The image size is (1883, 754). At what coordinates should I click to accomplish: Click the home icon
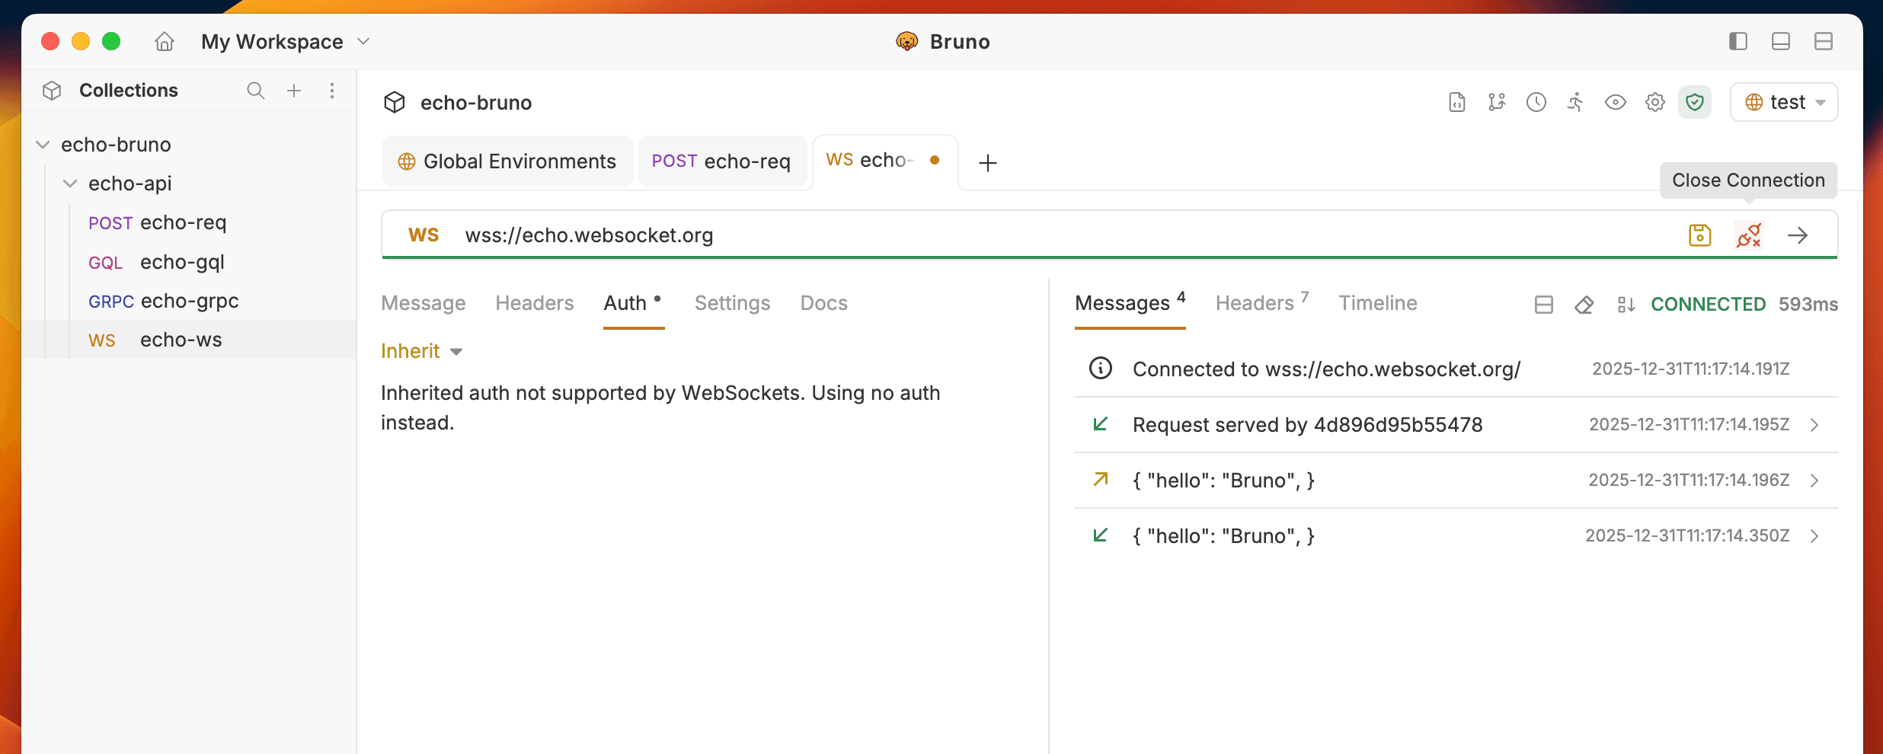165,41
